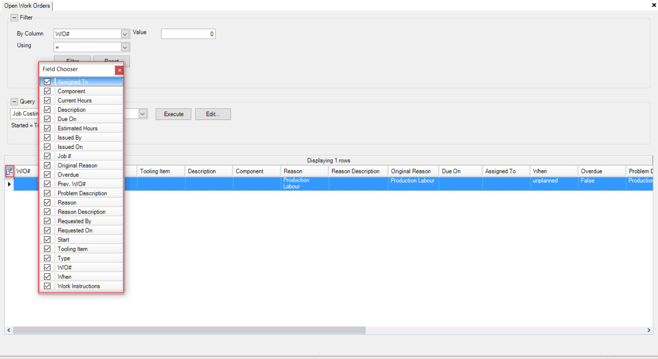The image size is (658, 359).
Task: Sort by Overdue column header
Action: tap(602, 171)
